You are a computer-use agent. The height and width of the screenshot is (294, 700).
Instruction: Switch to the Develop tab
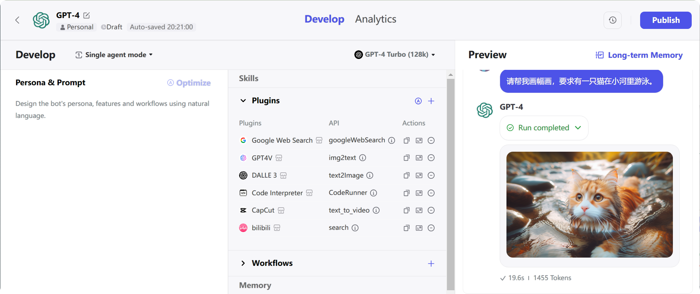(x=324, y=19)
